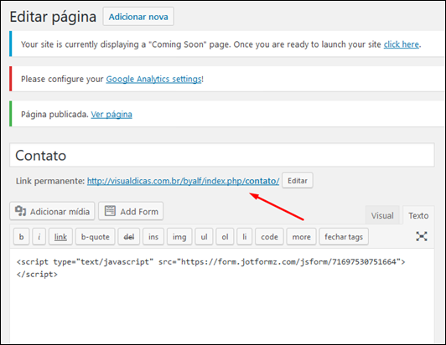446x345 pixels.
Task: Open the 'click here' launch link
Action: tap(401, 44)
